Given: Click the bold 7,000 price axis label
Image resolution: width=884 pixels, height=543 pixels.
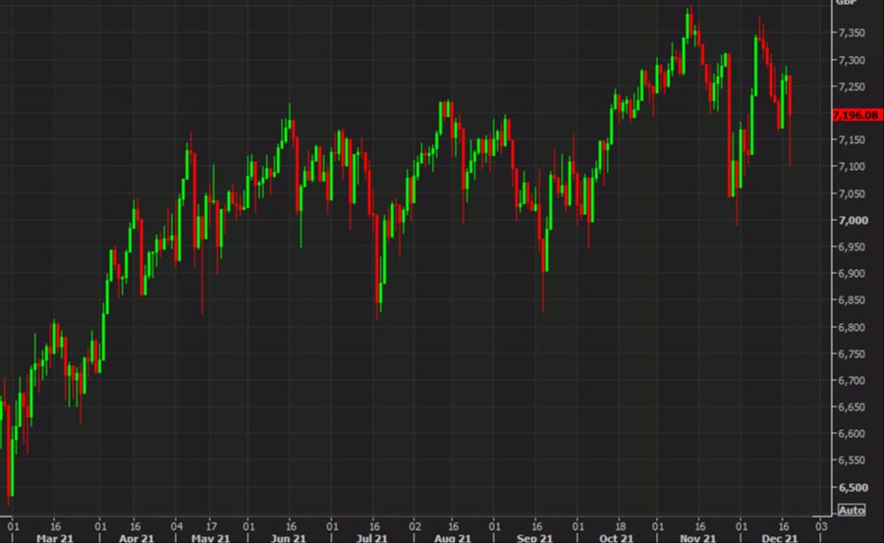Looking at the screenshot, I should (x=853, y=221).
